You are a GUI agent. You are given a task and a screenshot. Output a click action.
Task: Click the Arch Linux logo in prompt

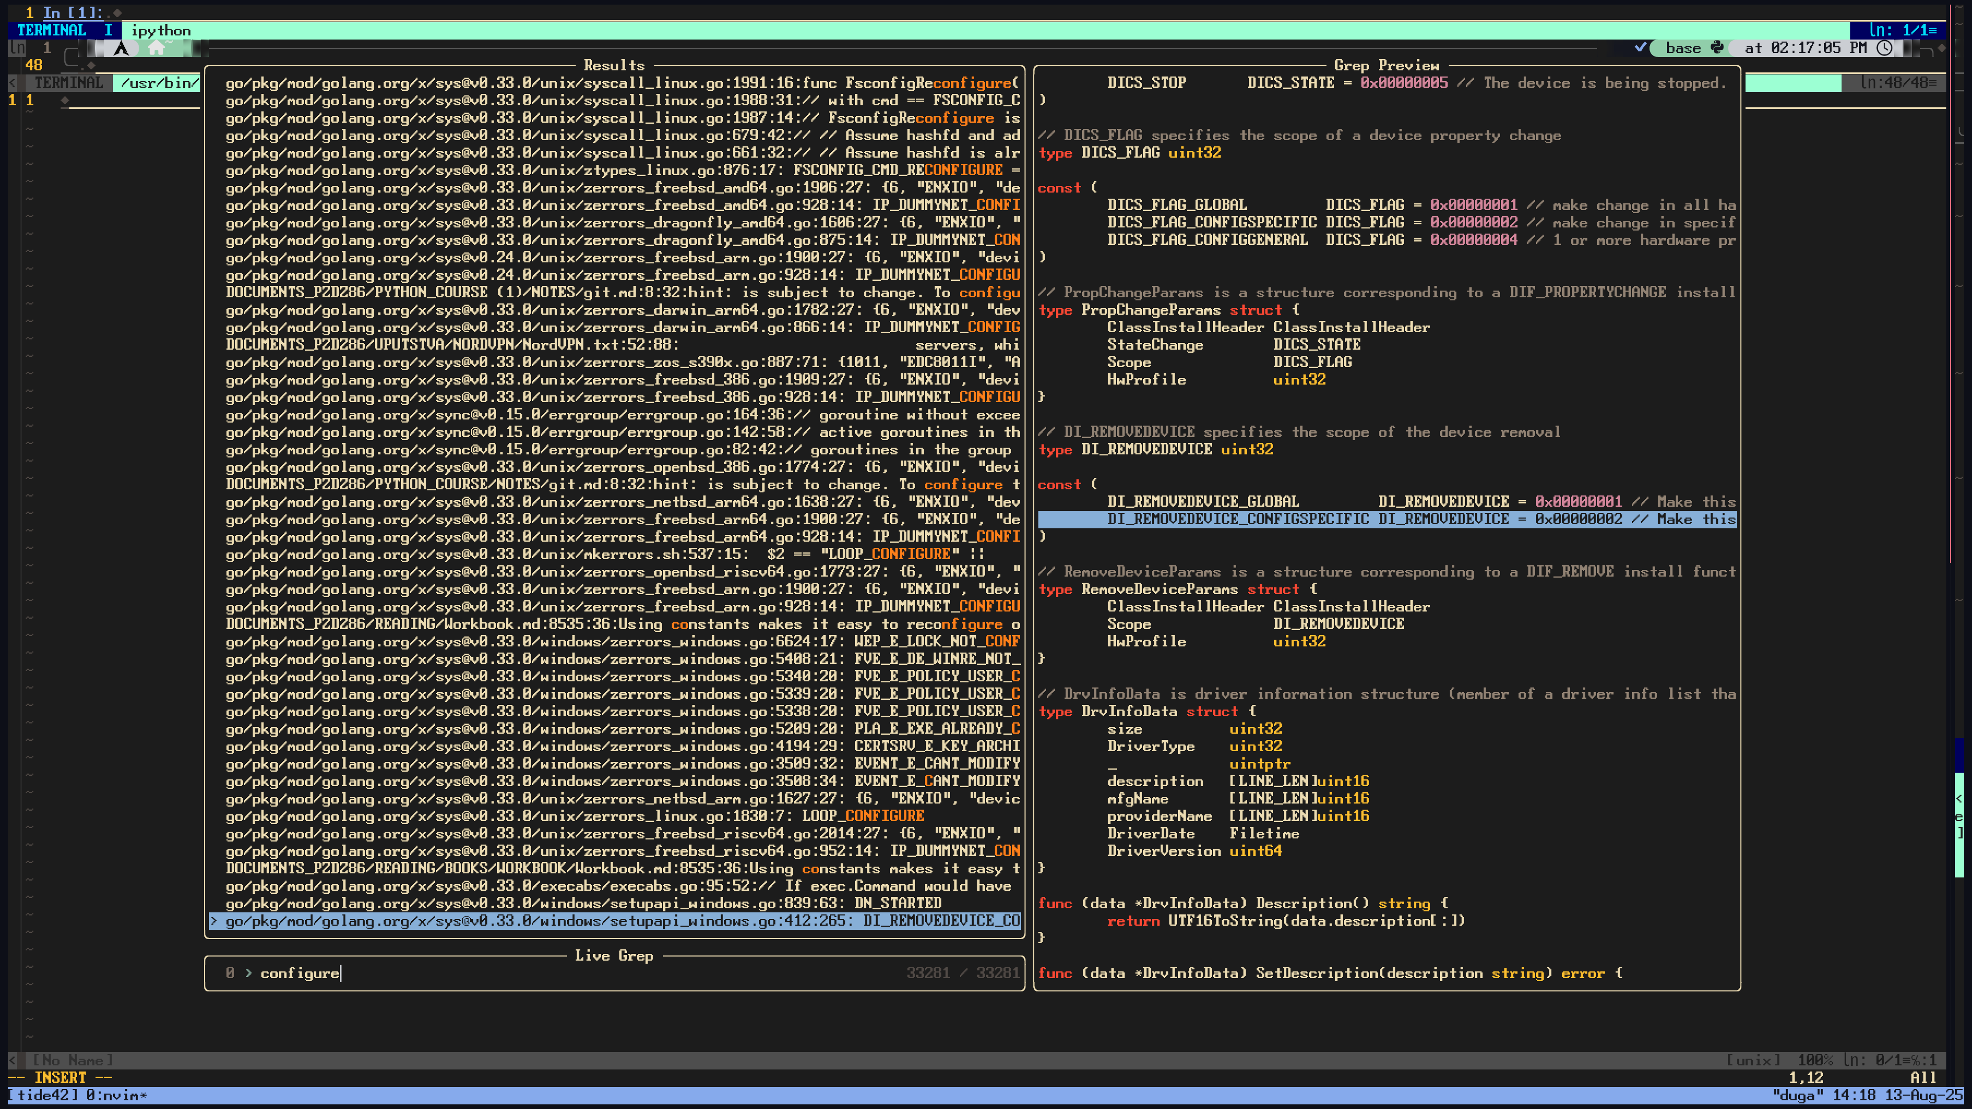pyautogui.click(x=121, y=48)
